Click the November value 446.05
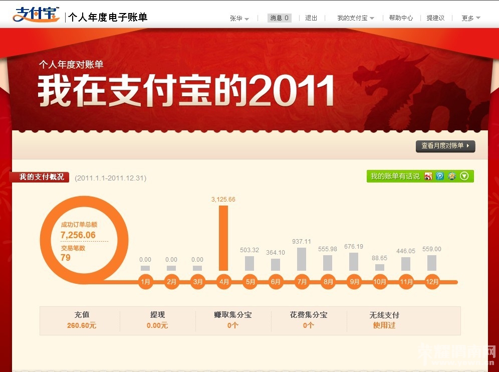499x372 pixels. click(406, 251)
